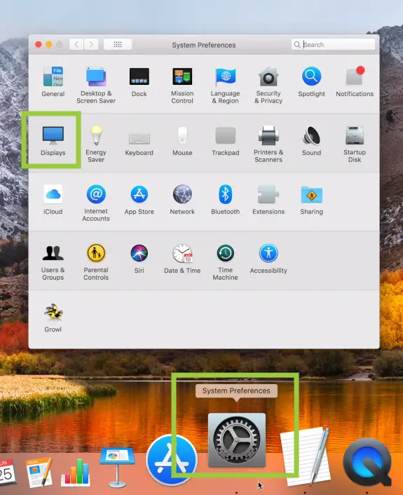The image size is (403, 495).
Task: Launch Keynote from the Dock
Action: [x=118, y=467]
